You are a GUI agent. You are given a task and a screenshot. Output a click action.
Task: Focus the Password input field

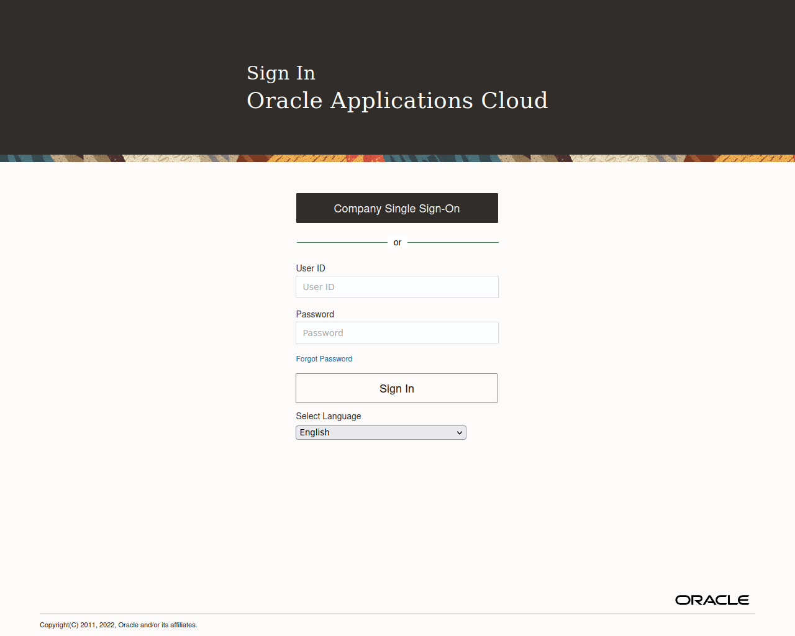(397, 333)
